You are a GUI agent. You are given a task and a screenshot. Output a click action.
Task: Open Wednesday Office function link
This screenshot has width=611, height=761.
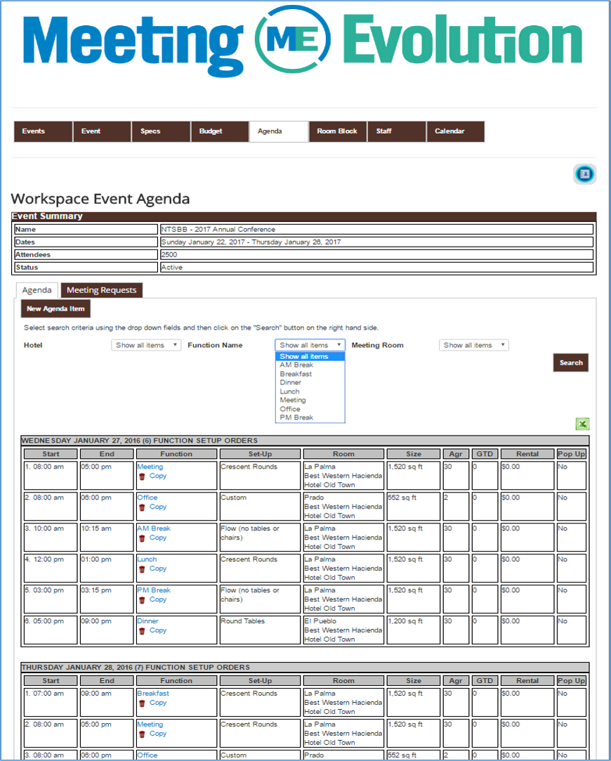pyautogui.click(x=147, y=497)
